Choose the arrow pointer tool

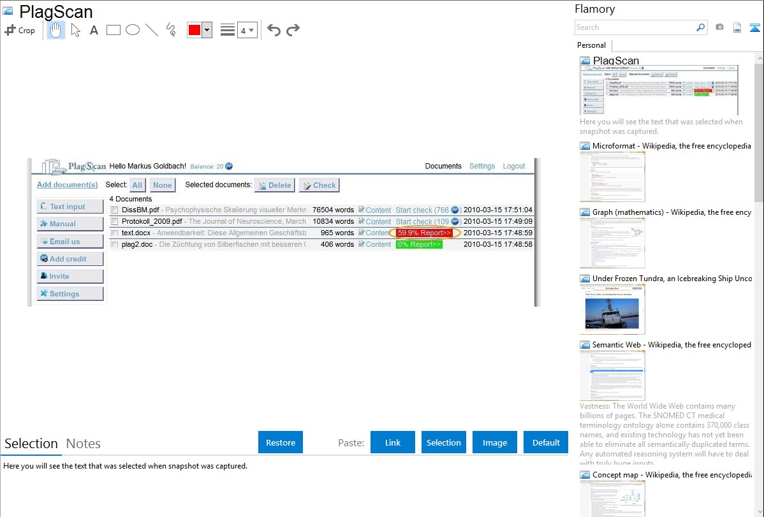pyautogui.click(x=75, y=30)
